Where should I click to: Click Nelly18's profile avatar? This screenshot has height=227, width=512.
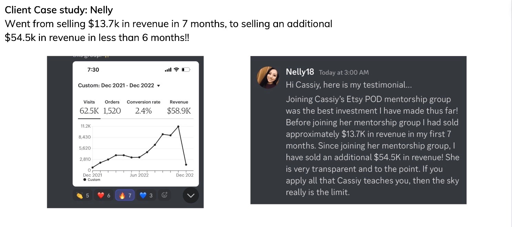click(x=268, y=77)
